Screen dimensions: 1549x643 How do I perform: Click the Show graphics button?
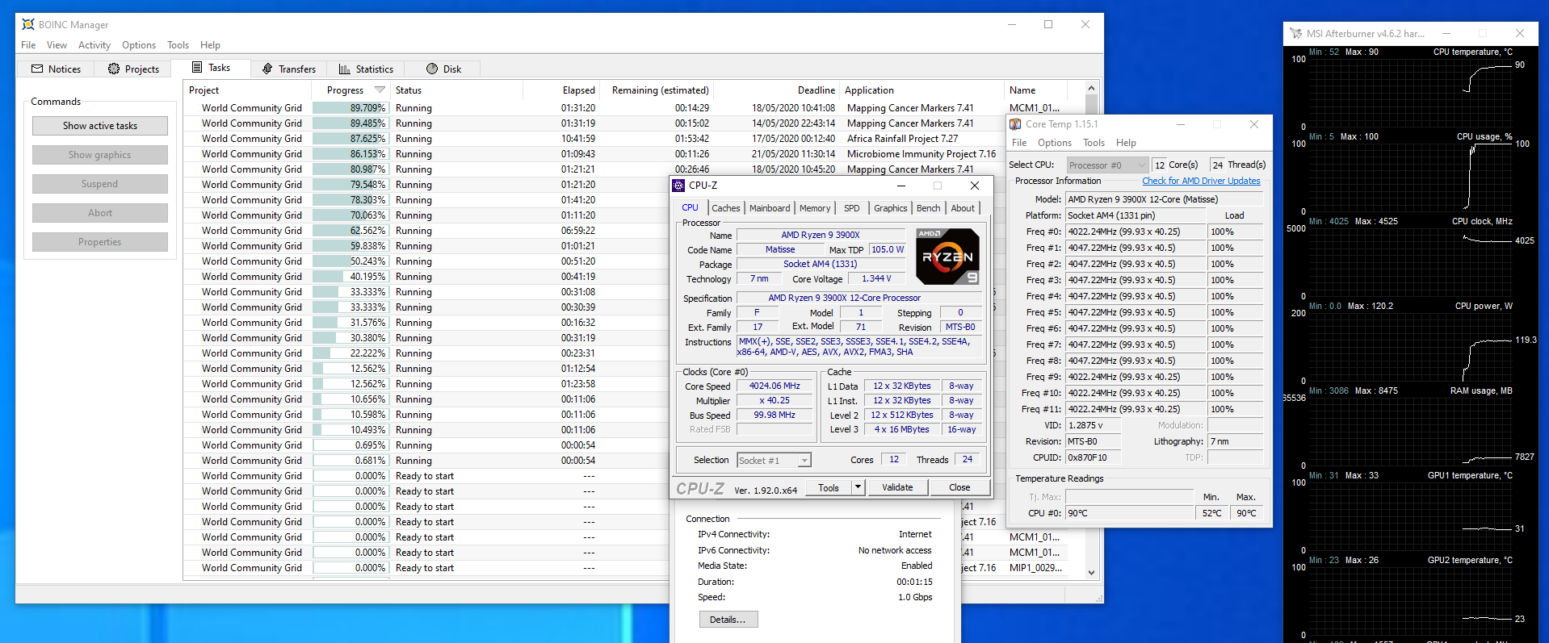tap(100, 155)
